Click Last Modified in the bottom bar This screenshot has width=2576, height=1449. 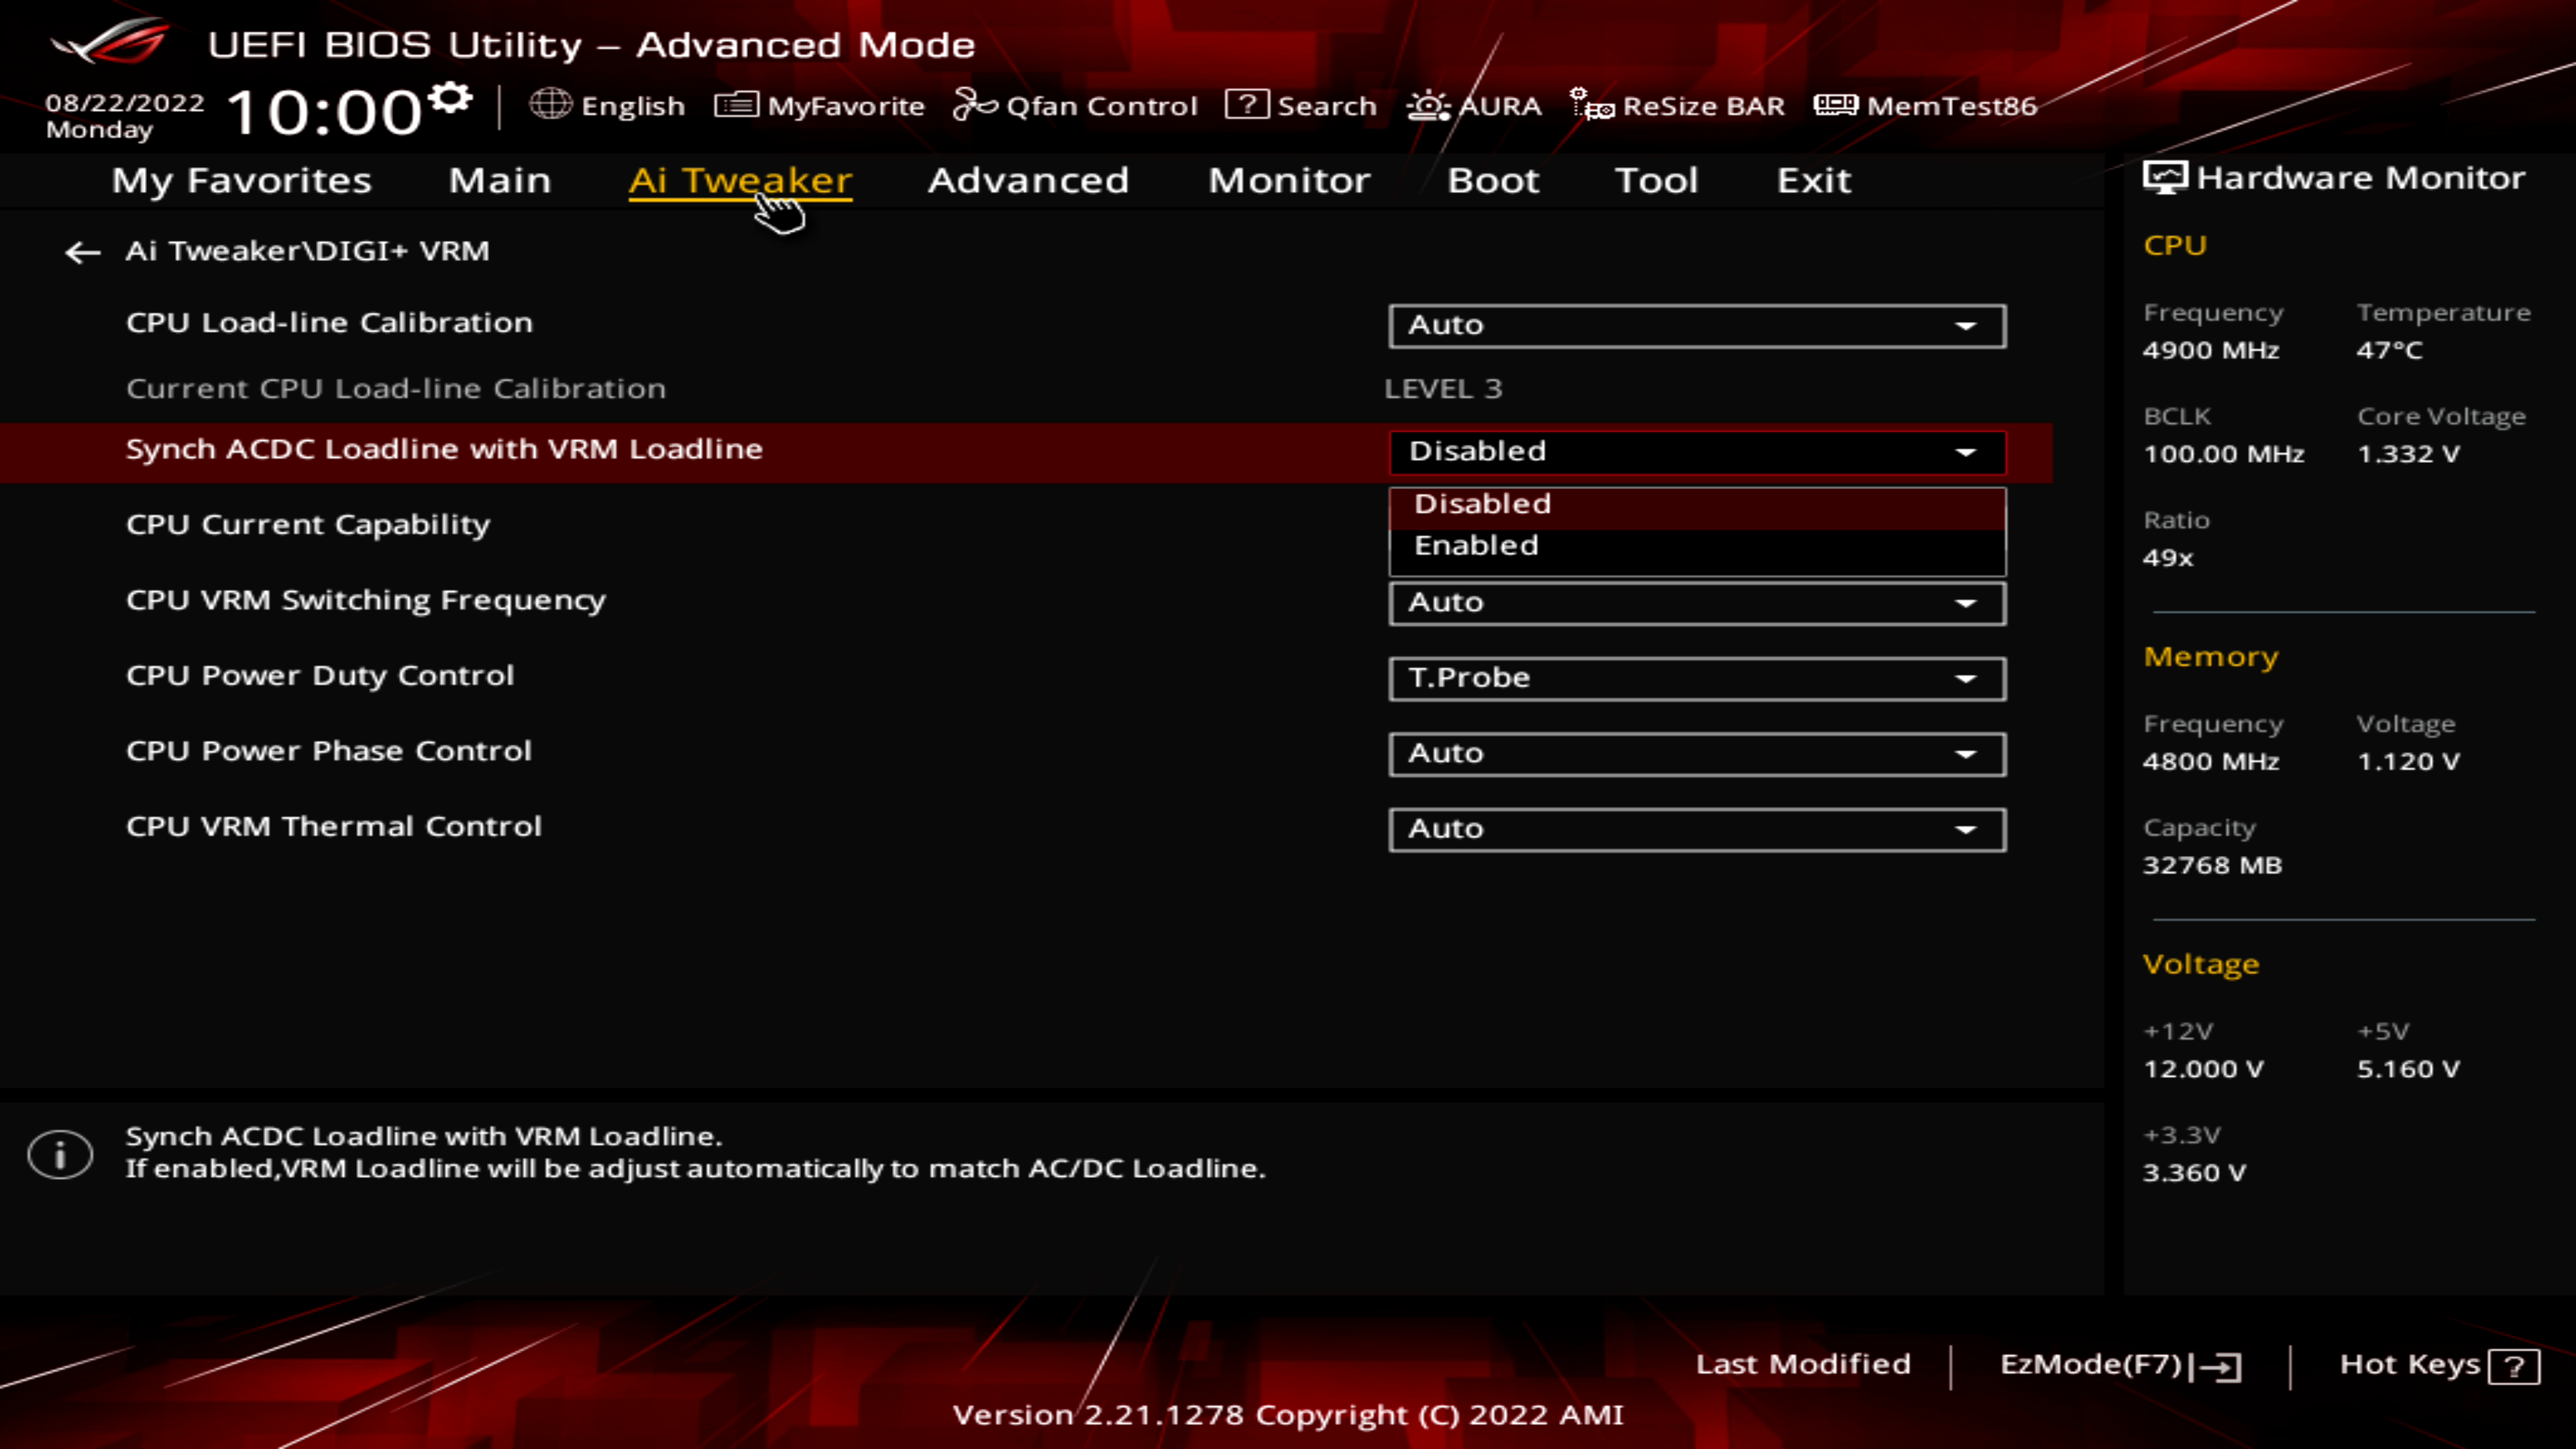click(x=1803, y=1365)
